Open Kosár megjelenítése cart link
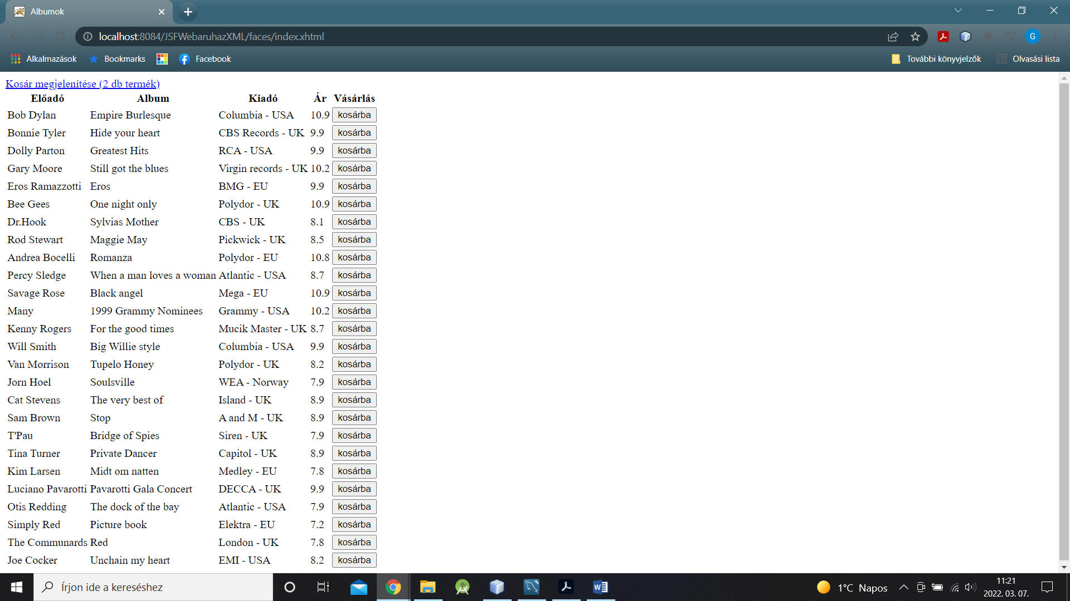1070x601 pixels. (x=82, y=84)
